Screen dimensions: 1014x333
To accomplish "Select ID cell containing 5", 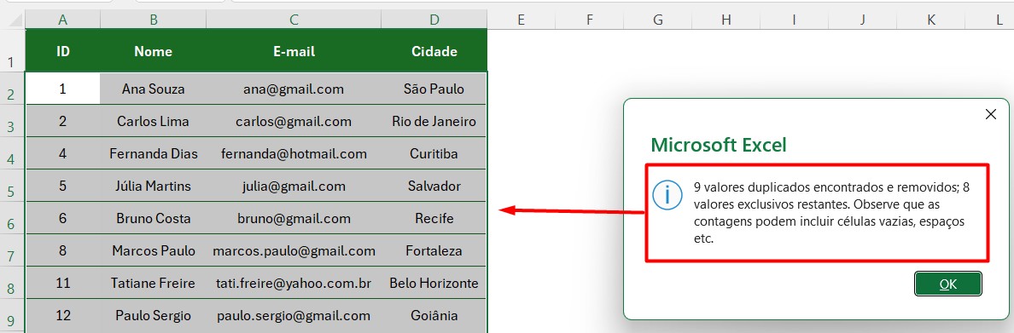I will tap(62, 186).
